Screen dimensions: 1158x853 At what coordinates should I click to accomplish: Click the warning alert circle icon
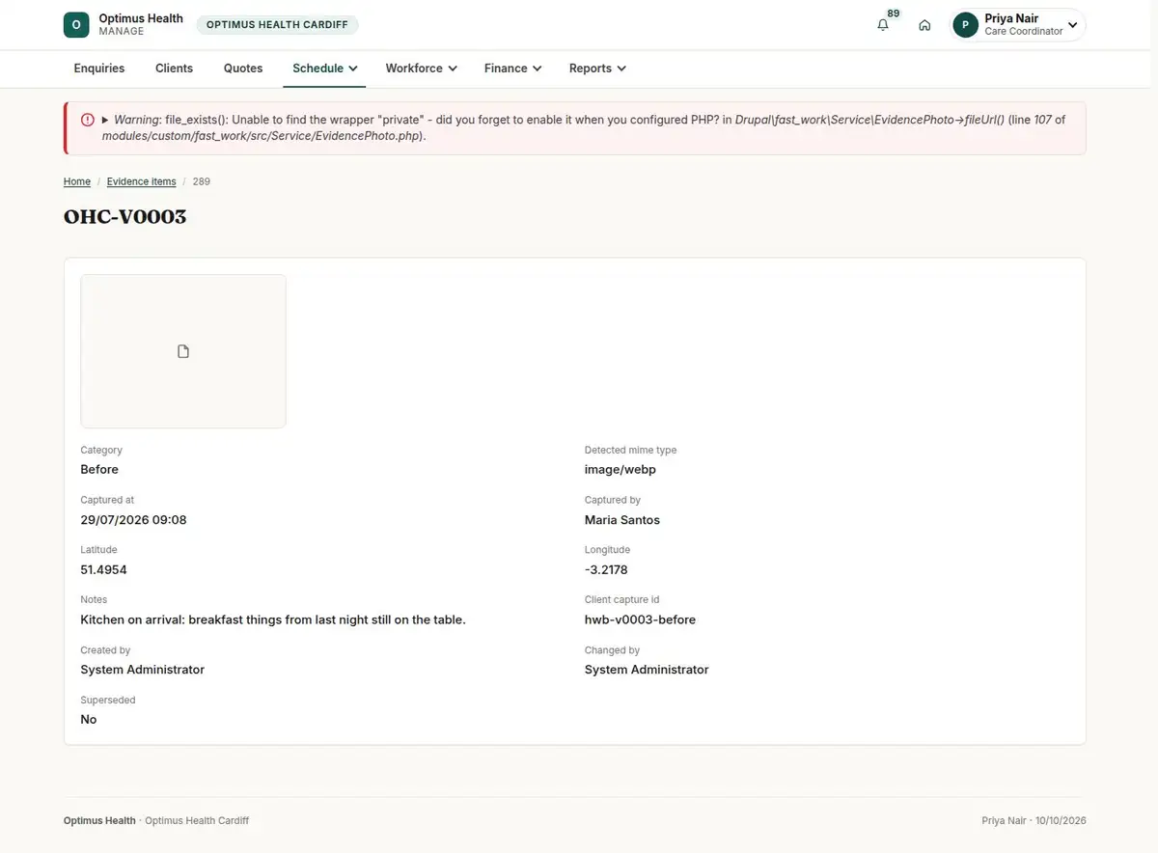88,120
